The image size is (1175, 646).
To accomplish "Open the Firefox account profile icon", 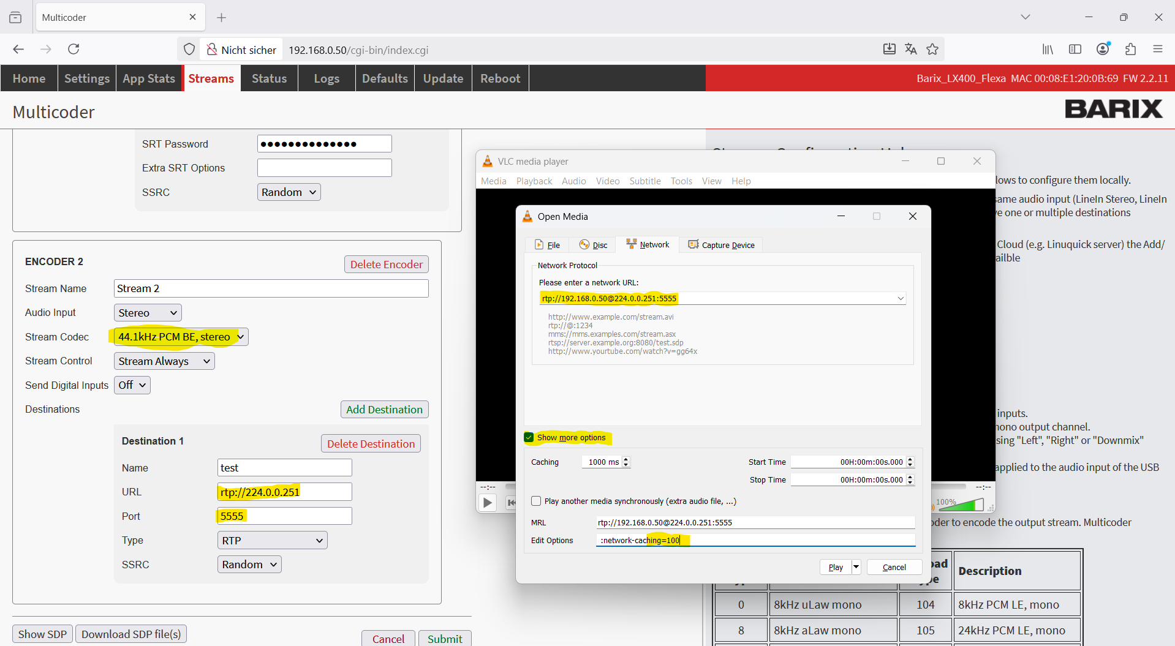I will point(1103,49).
